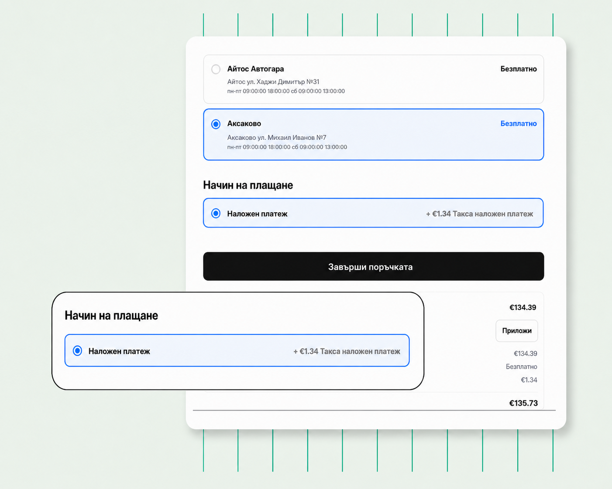The image size is (612, 489).
Task: Click the Аксаково office title
Action: 244,124
